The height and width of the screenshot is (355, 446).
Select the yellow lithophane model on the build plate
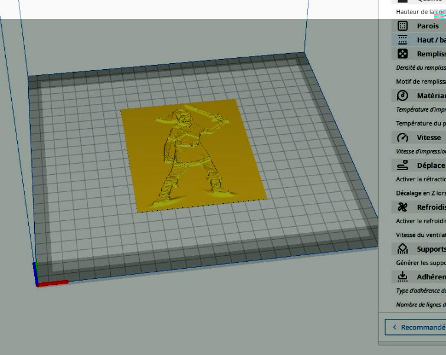[194, 156]
